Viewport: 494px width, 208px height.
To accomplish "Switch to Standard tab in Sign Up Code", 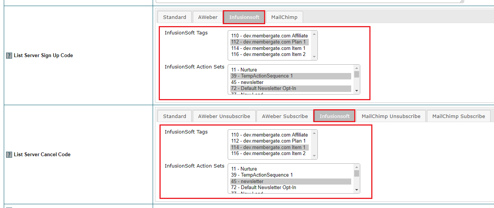I will 175,17.
